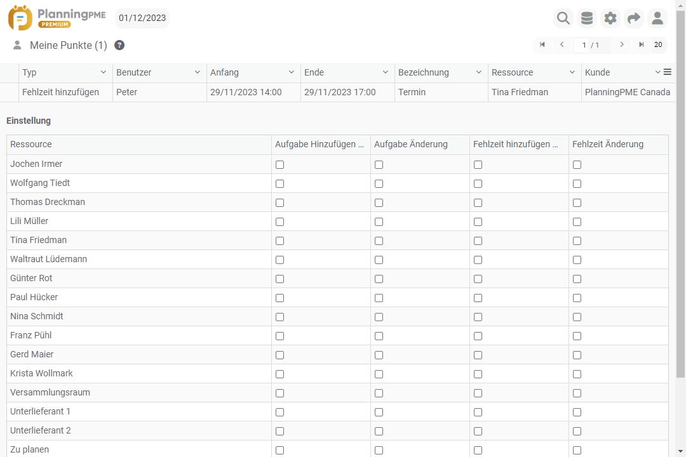The image size is (686, 457).
Task: Check Fehlzeit Änderung for Tina Friedman
Action: 577,241
